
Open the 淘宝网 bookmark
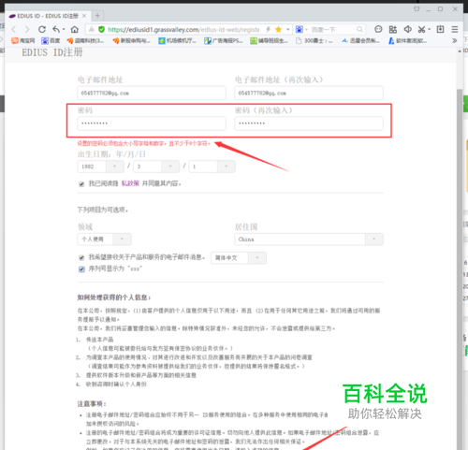click(x=23, y=40)
